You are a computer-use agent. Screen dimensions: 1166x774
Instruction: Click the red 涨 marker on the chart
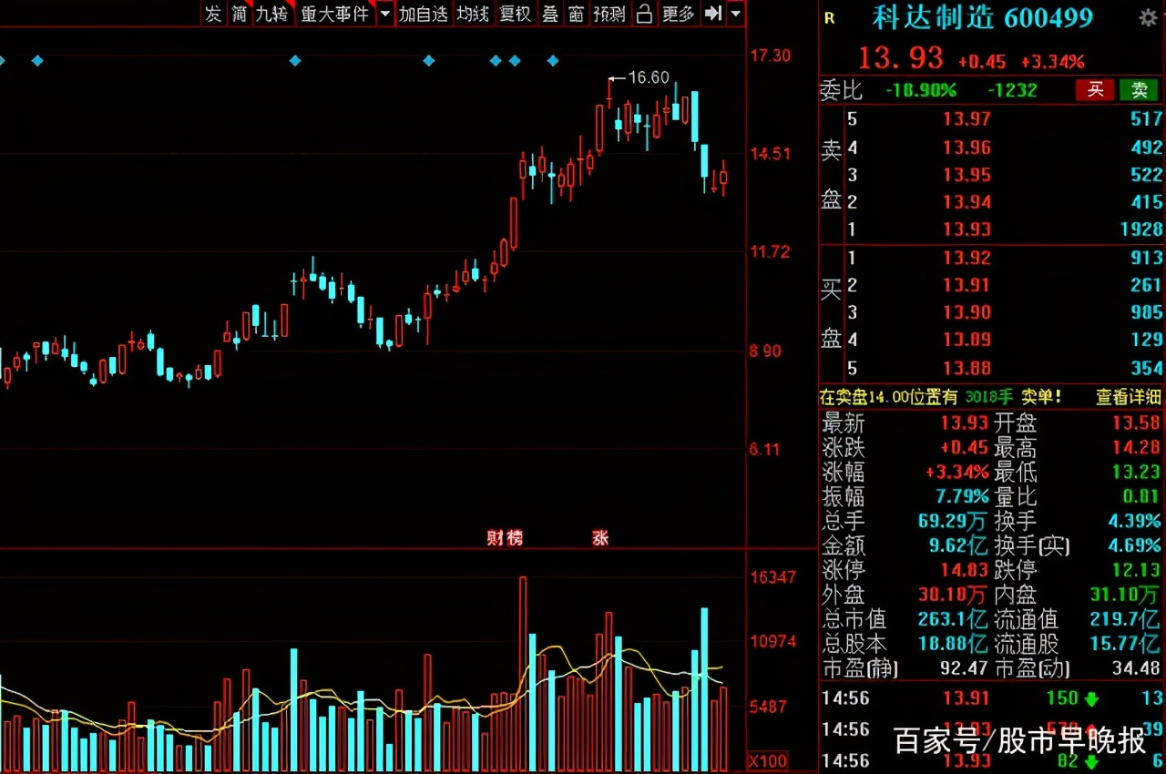(600, 538)
